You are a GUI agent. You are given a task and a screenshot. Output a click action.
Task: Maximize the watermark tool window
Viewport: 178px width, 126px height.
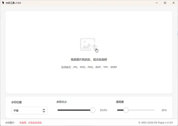[x=165, y=3]
